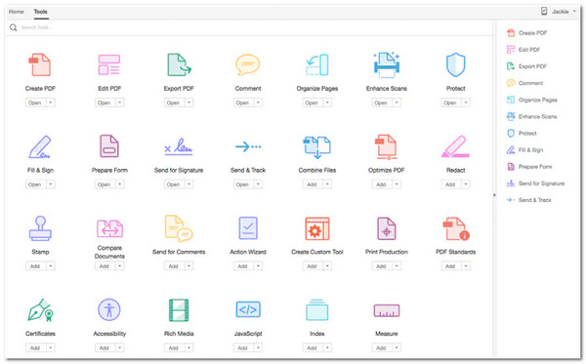This screenshot has height=364, width=586.
Task: Collapse the right shortcuts pane arrow
Action: [x=494, y=195]
